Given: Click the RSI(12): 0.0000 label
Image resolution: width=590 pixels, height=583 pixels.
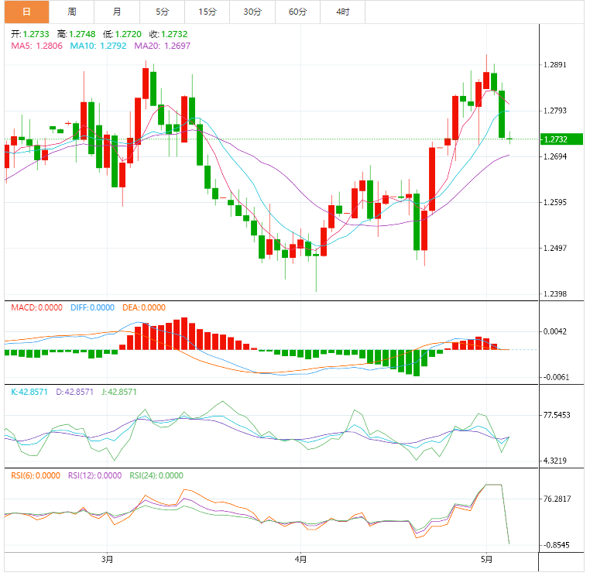Looking at the screenshot, I should [x=94, y=475].
